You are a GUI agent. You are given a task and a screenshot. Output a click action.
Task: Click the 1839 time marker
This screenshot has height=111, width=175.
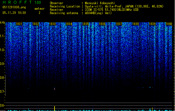[152, 24]
